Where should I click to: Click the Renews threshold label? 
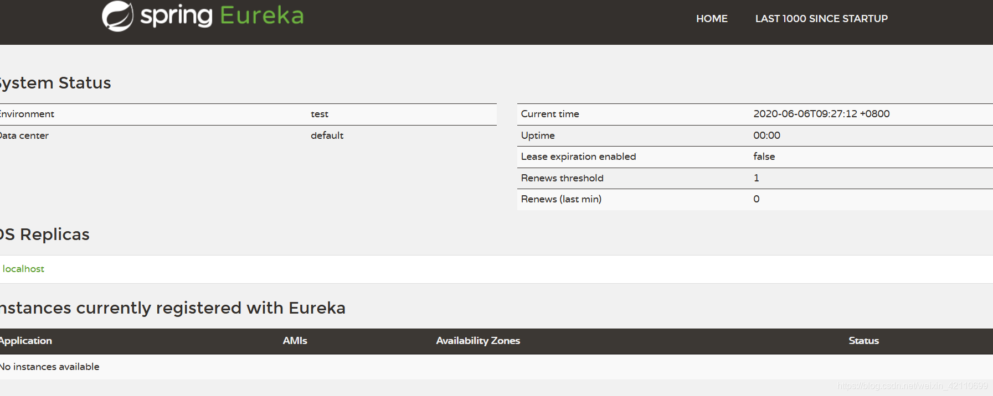tap(562, 178)
